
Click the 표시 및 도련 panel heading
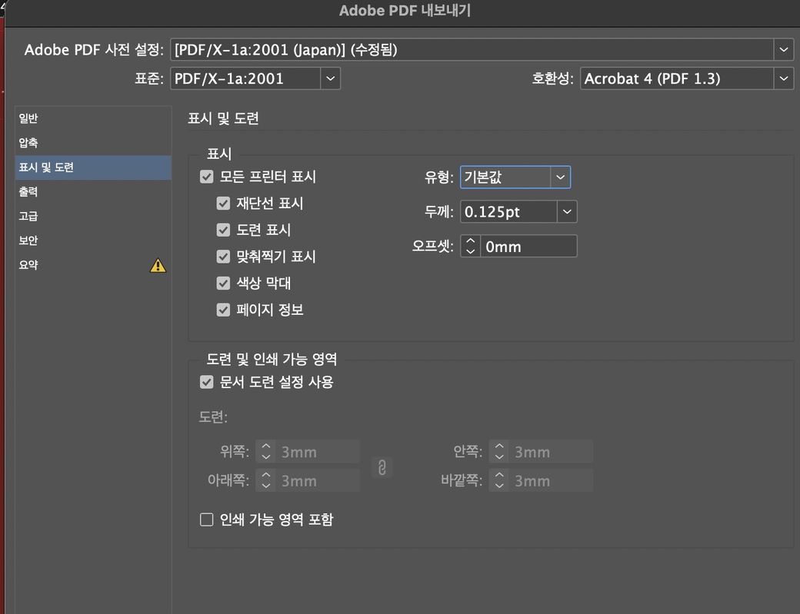[224, 118]
